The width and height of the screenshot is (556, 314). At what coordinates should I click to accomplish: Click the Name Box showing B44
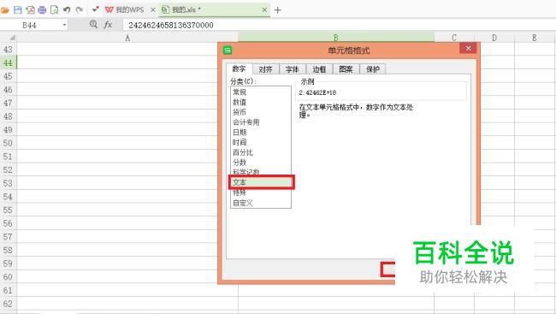[x=30, y=25]
